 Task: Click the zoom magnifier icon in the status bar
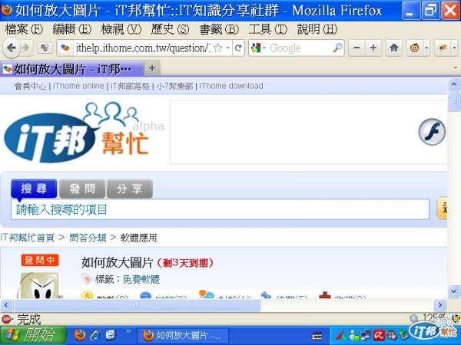click(x=413, y=318)
